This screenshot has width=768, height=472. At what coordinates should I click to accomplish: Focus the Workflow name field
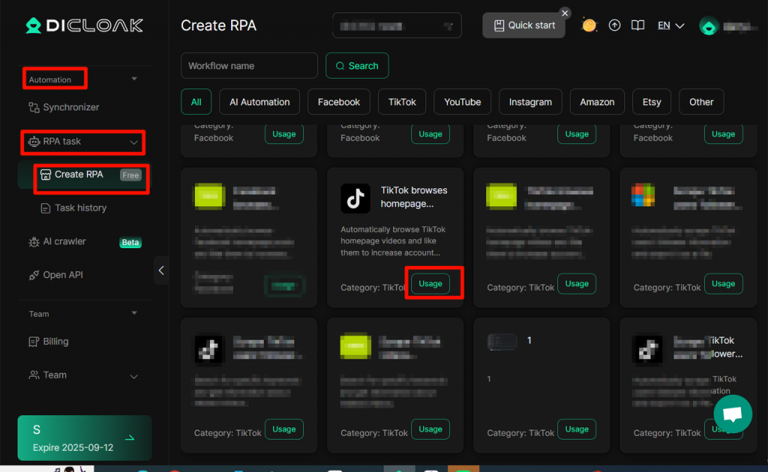[249, 65]
